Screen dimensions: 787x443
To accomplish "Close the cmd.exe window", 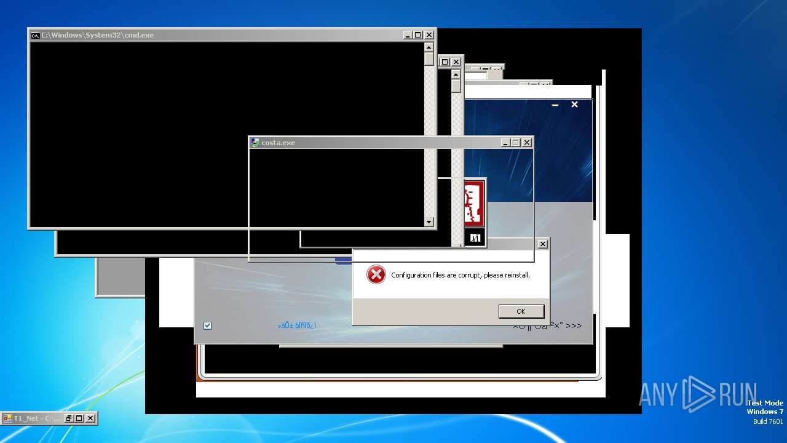I will point(429,35).
